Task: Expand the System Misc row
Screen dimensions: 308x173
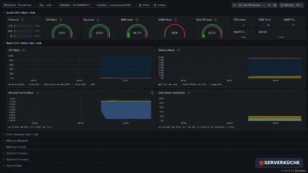Action: (x=14, y=166)
